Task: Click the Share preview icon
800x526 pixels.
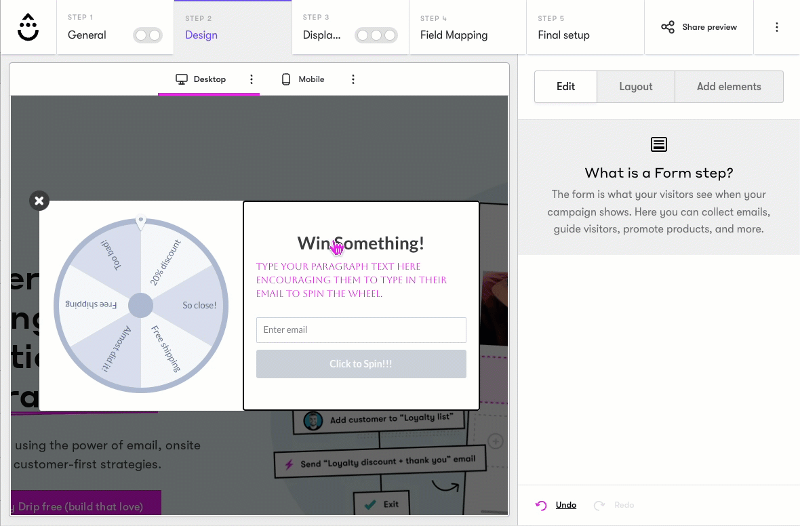Action: (667, 27)
